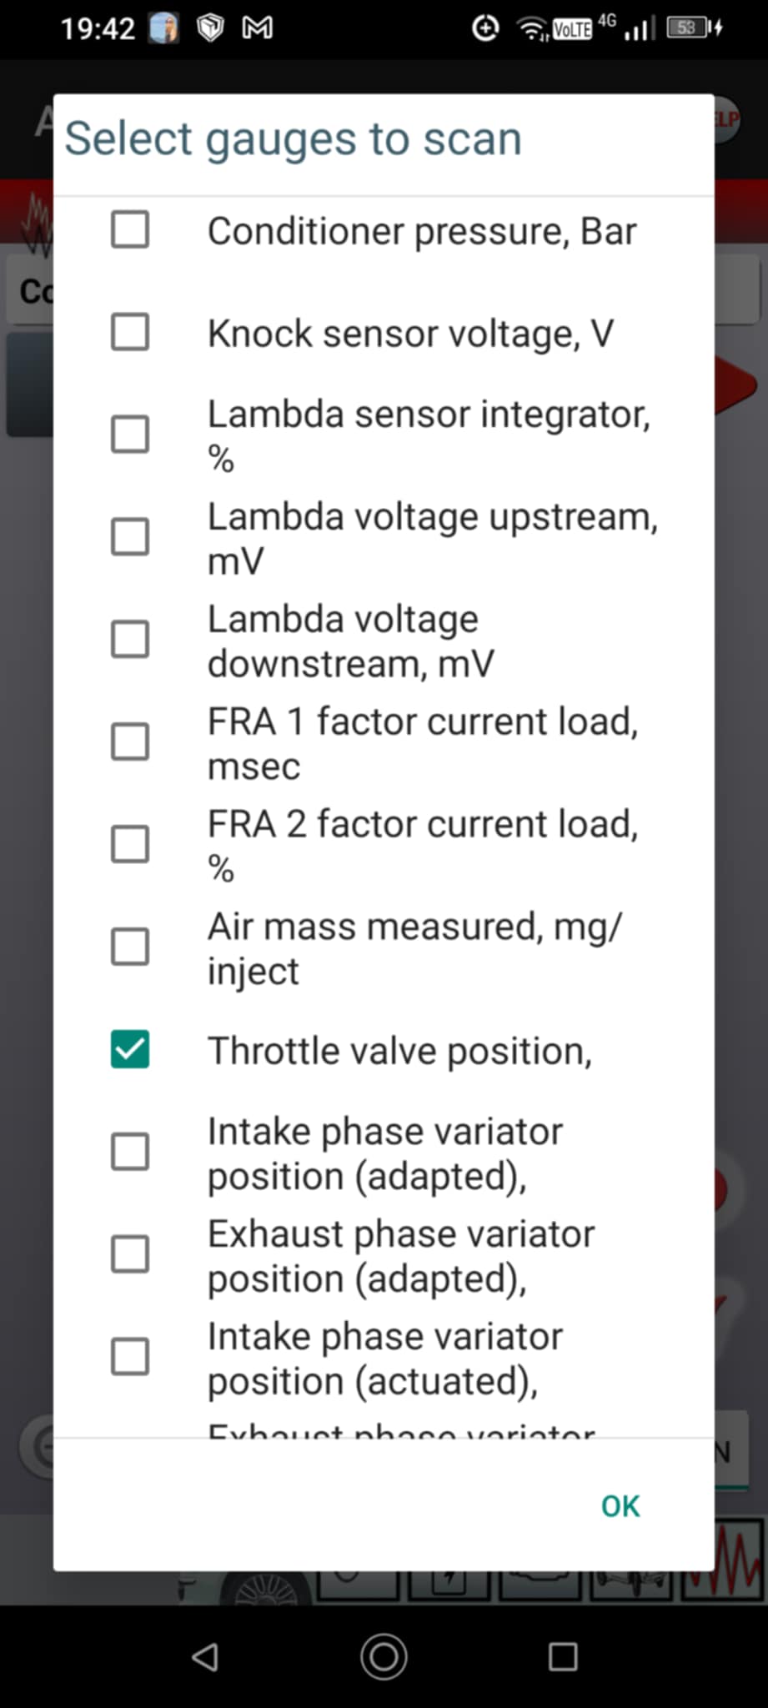Enable Lambda voltage downstream, mV gauge
The width and height of the screenshot is (768, 1708).
[x=130, y=640]
